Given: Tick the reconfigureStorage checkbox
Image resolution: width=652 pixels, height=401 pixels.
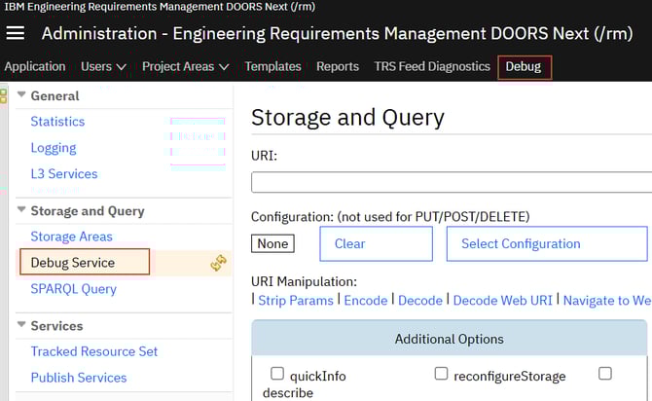Looking at the screenshot, I should pyautogui.click(x=441, y=374).
